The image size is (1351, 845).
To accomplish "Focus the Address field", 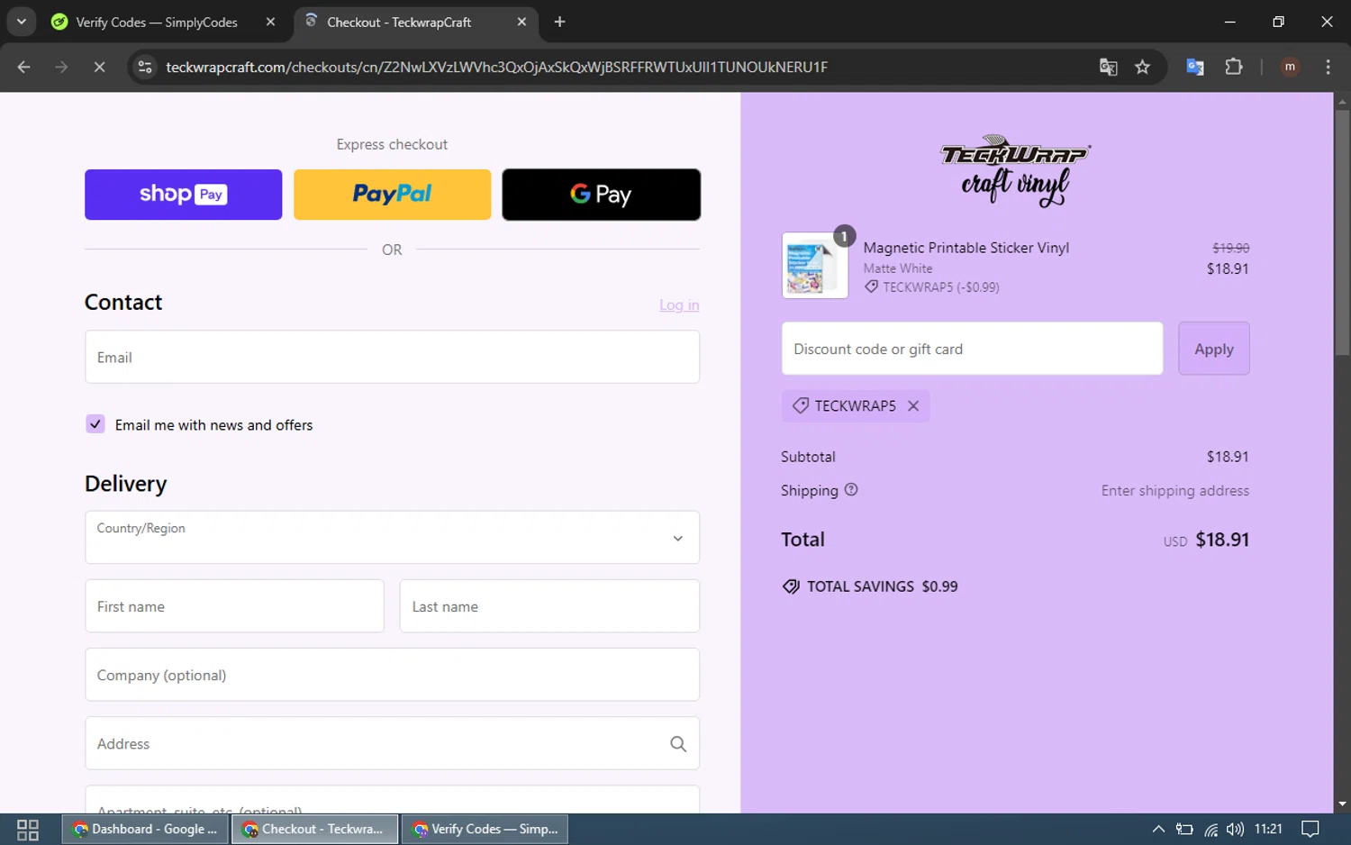I will pyautogui.click(x=392, y=743).
